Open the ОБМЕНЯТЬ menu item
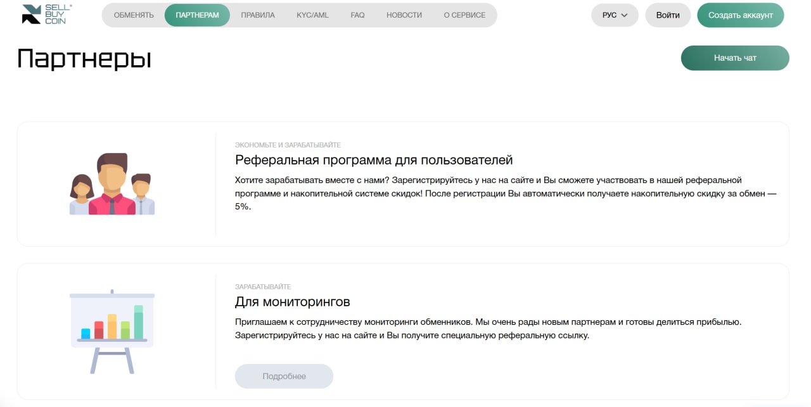Image resolution: width=811 pixels, height=407 pixels. [134, 15]
